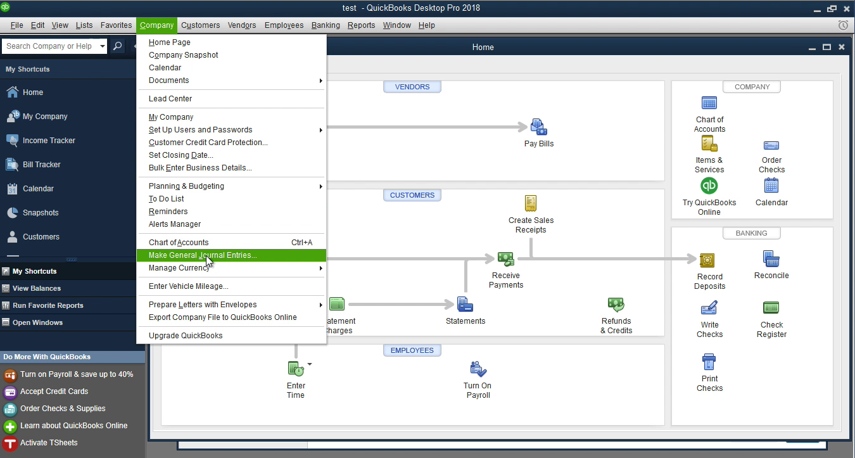Open the Enter Time icon

(x=296, y=368)
